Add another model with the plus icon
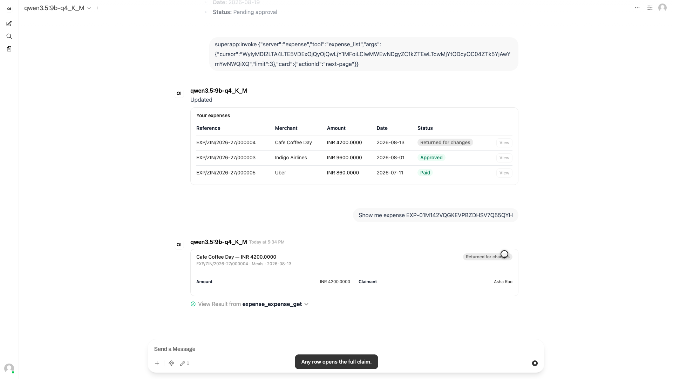This screenshot has height=379, width=673. tap(97, 8)
